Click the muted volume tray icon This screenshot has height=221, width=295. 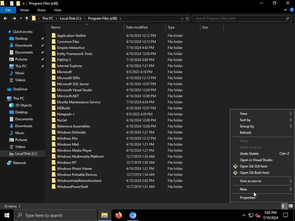pos(258,215)
